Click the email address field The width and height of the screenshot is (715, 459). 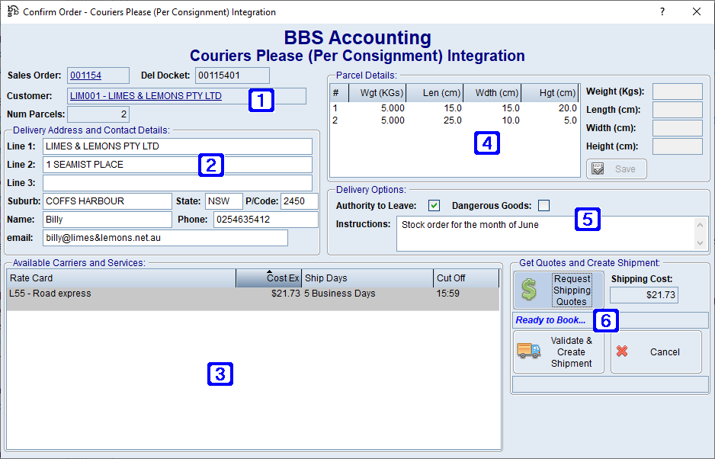(x=165, y=238)
